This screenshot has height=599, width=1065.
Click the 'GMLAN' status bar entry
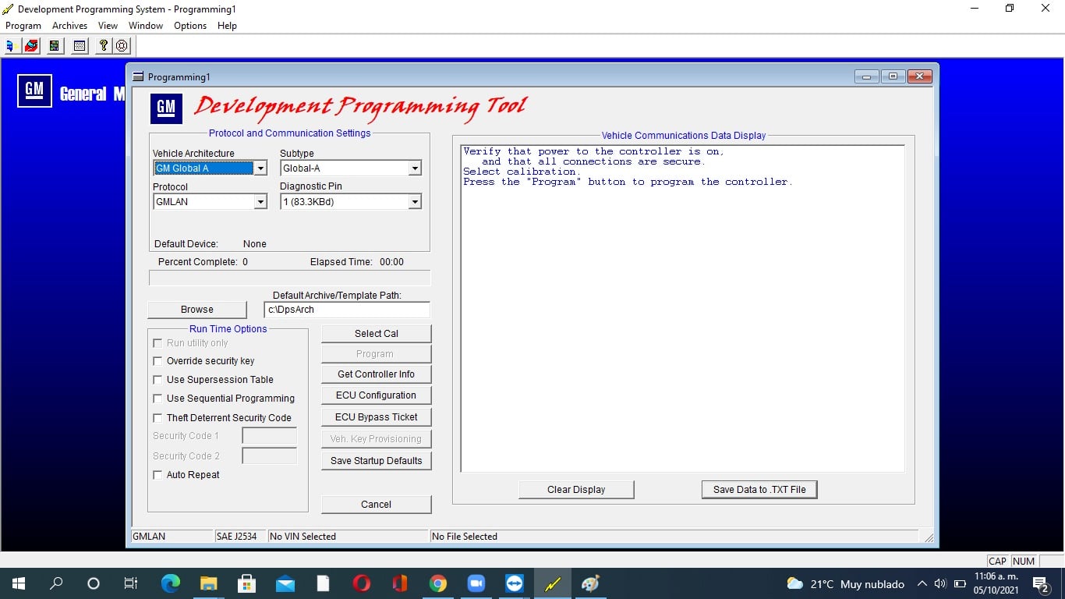tap(149, 537)
